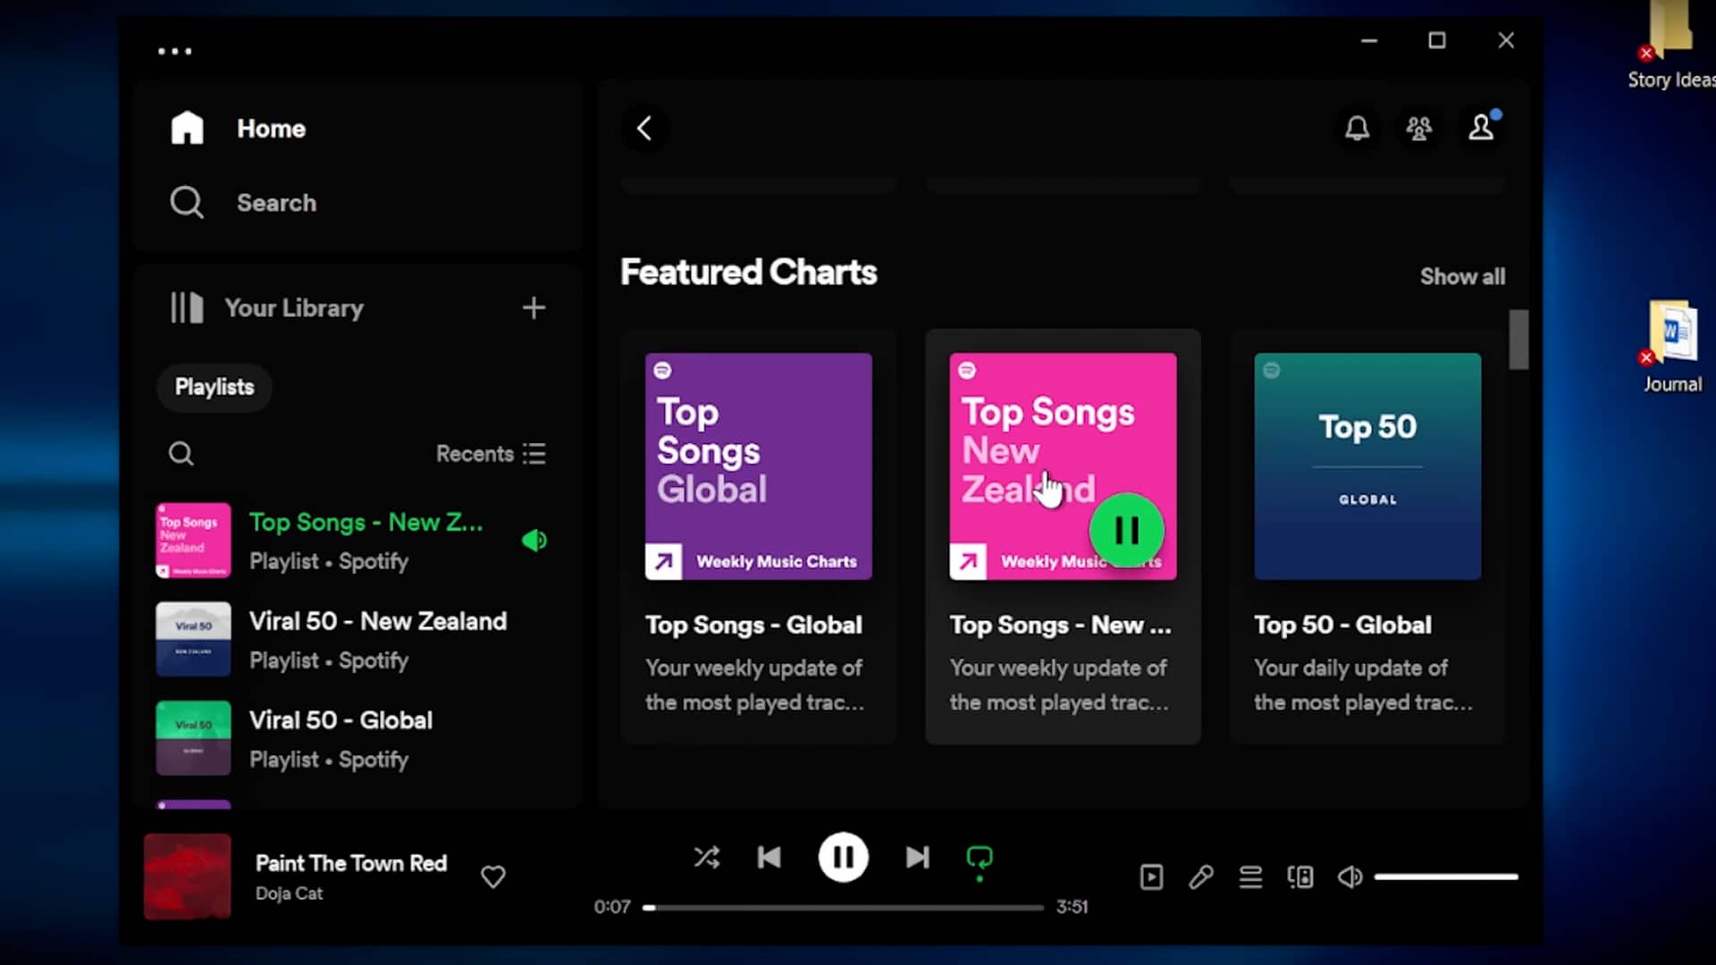Open the Recents sort dropdown

click(x=491, y=454)
